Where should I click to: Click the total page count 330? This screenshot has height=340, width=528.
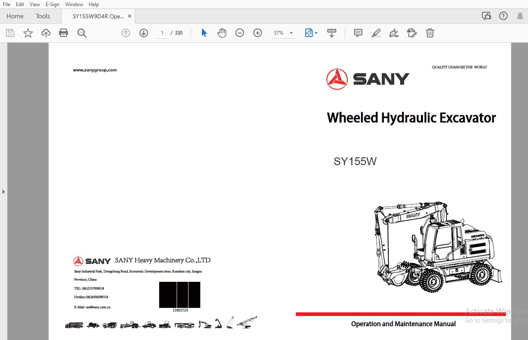pyautogui.click(x=179, y=33)
